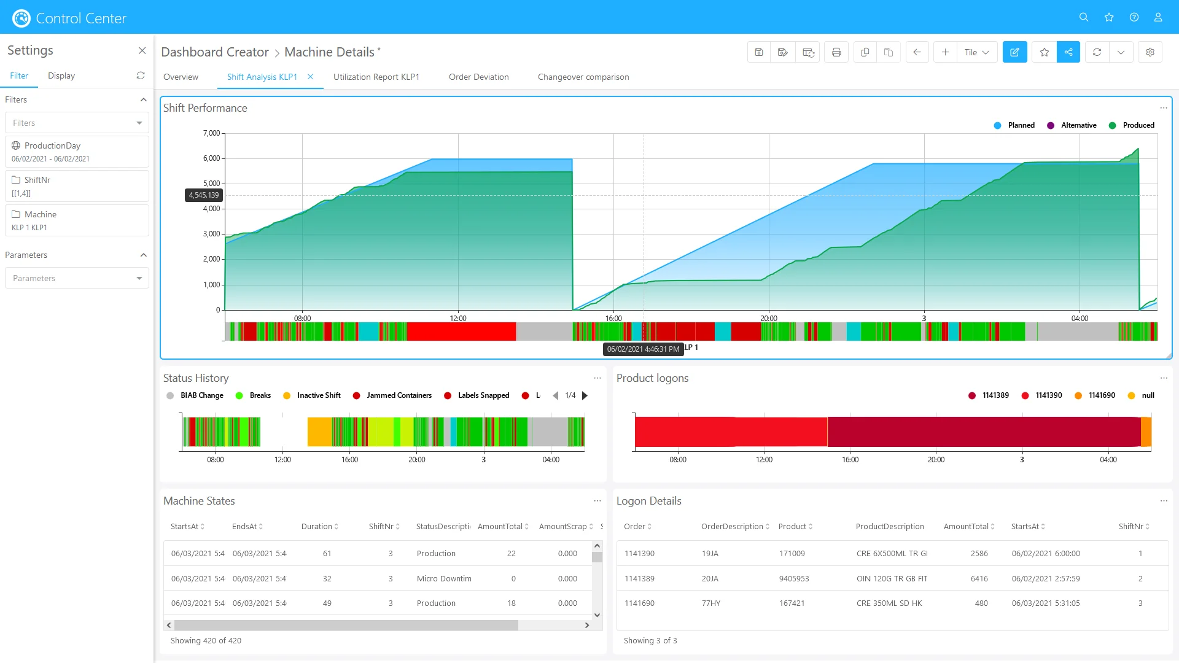Click the save dashboard icon
The height and width of the screenshot is (663, 1179).
coord(759,52)
